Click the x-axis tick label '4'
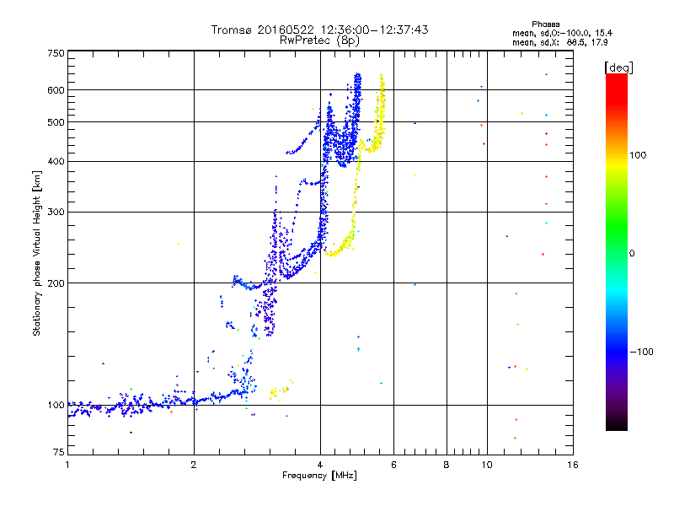The image size is (674, 506). pyautogui.click(x=320, y=465)
